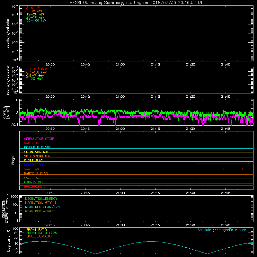This screenshot has width=257, height=257.
Task: Click the REAR_DEC_WEIGHT legend label
Action: [x=40, y=211]
